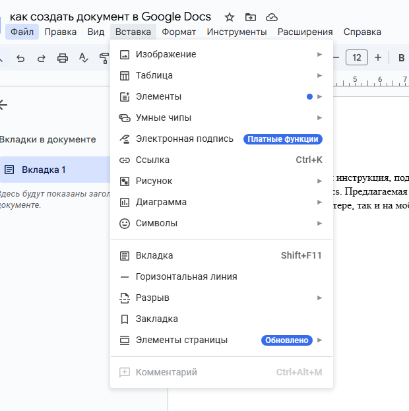Click the Таблица grid icon
The height and width of the screenshot is (411, 409).
tap(125, 76)
